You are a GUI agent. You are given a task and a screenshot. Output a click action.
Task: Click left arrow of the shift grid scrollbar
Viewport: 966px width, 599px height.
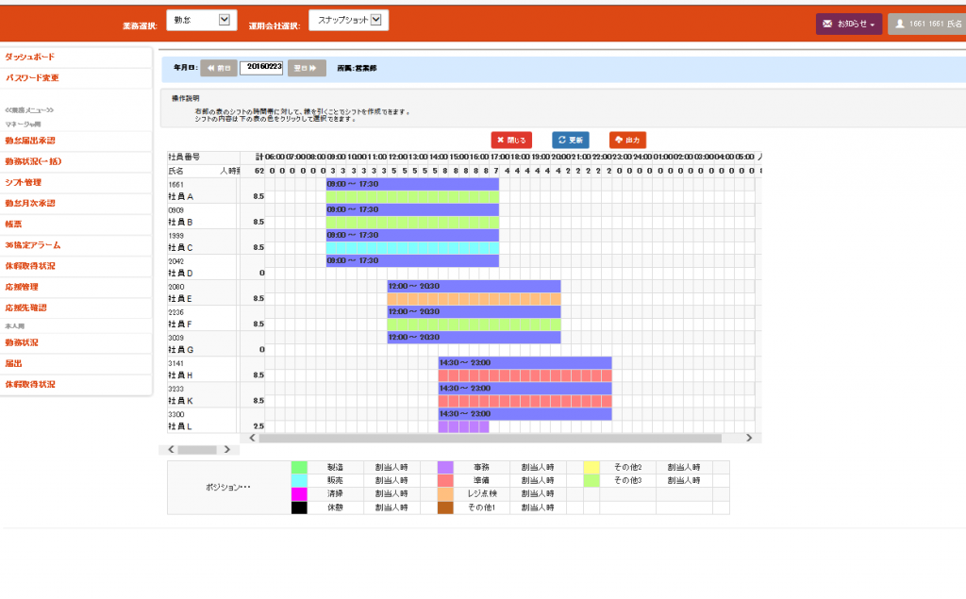click(x=252, y=438)
